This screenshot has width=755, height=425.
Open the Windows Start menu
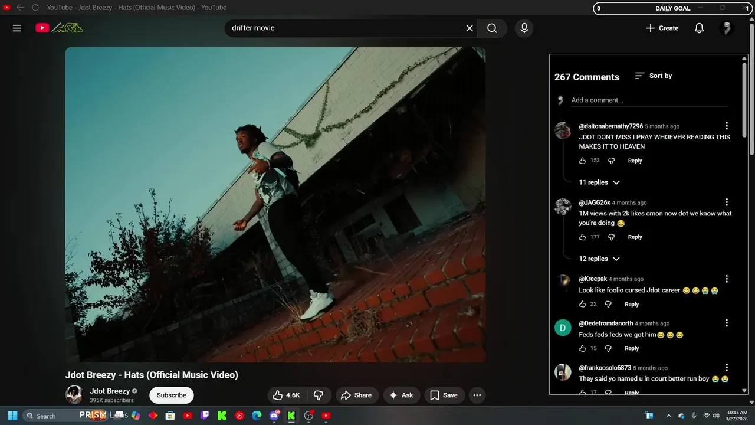[12, 416]
